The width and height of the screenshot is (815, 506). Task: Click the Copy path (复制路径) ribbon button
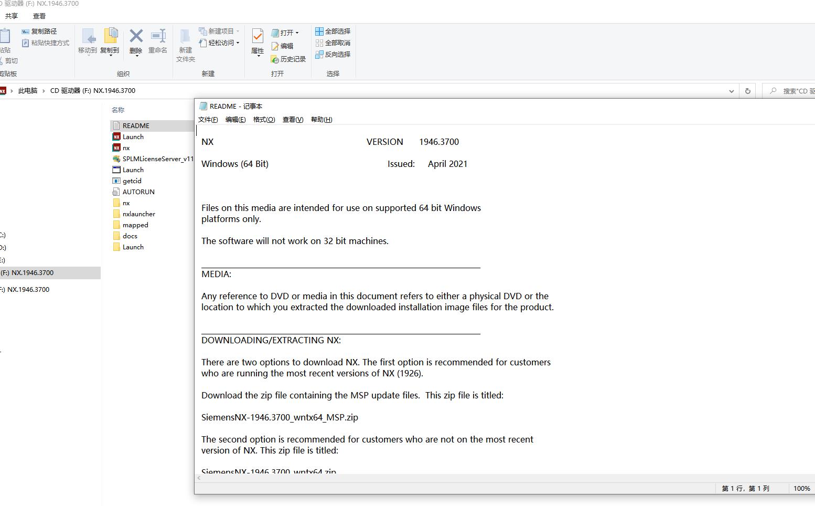tap(39, 31)
